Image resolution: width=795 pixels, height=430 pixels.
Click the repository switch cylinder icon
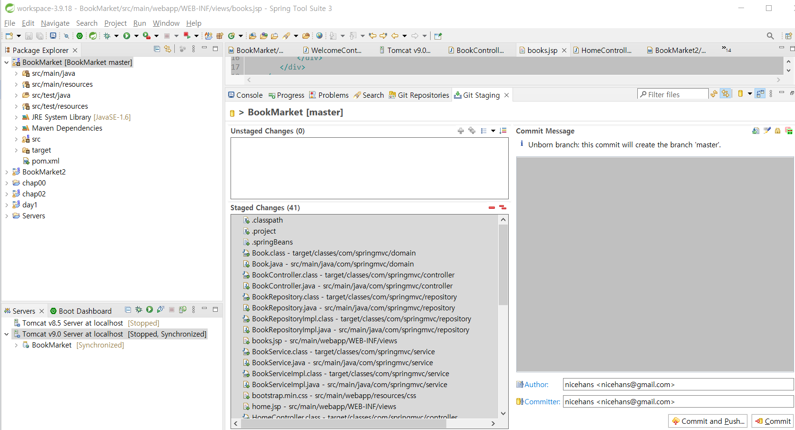740,94
